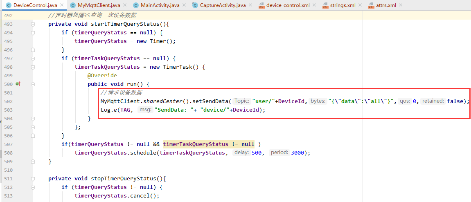Click the XML file icon on device_control.xml tab

point(261,5)
